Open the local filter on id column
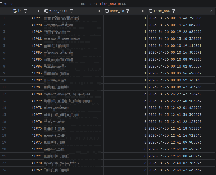The height and width of the screenshot is (175, 216). tap(26, 11)
